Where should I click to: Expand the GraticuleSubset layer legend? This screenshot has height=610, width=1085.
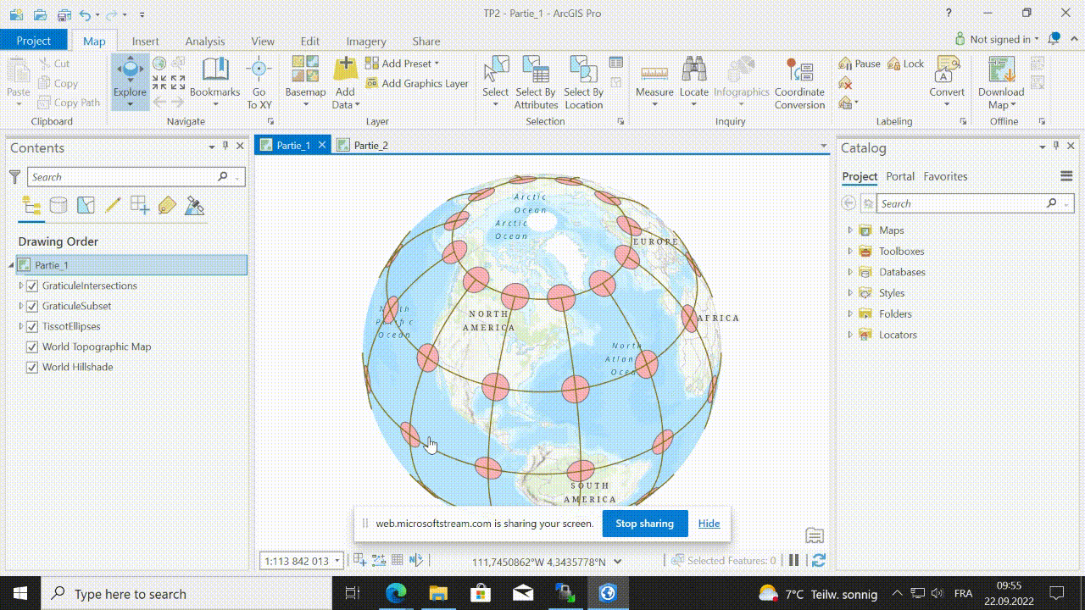point(21,307)
